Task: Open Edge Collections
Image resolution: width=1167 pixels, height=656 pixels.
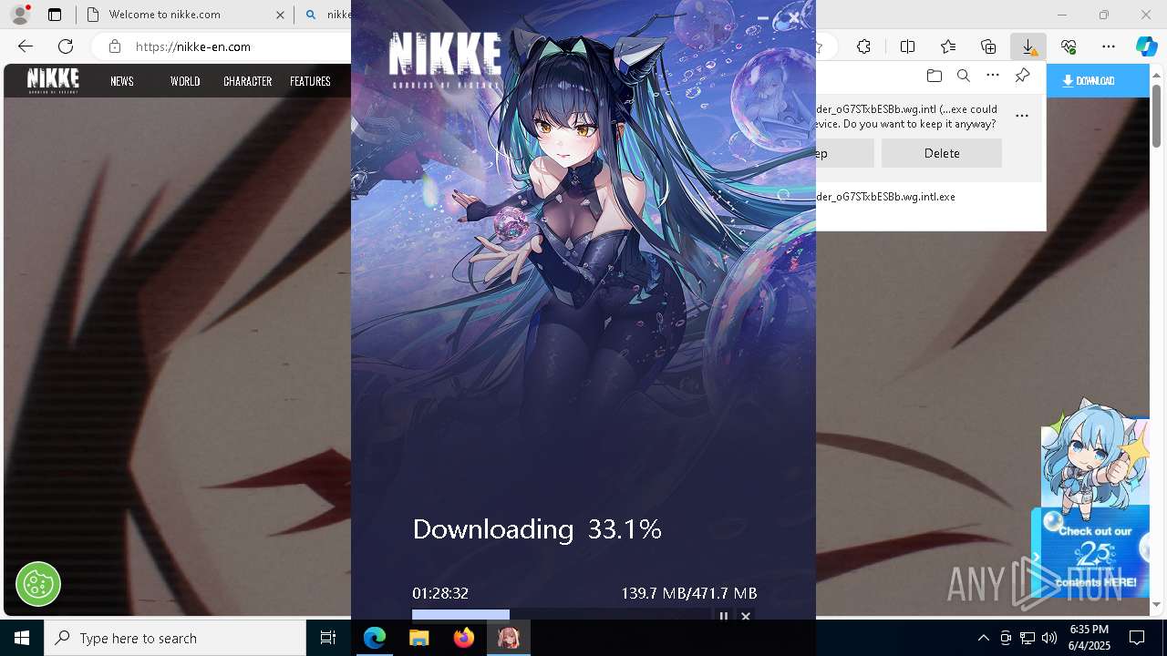Action: (x=988, y=46)
